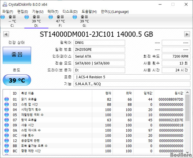193x158 pixels.
Task: Click status orb for attribute 03 스핀 업 시간
Action: [7, 105]
